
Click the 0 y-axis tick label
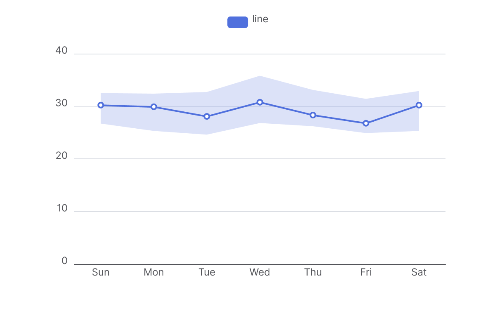64,261
